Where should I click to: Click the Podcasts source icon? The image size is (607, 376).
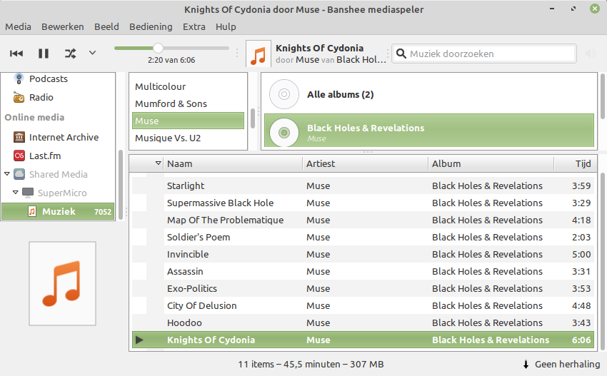[x=19, y=78]
